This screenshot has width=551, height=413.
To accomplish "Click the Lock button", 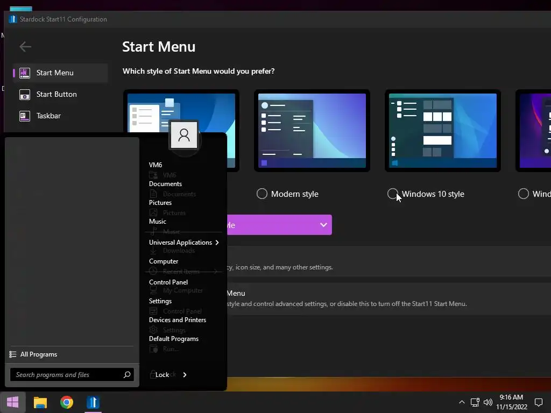I will pos(162,375).
